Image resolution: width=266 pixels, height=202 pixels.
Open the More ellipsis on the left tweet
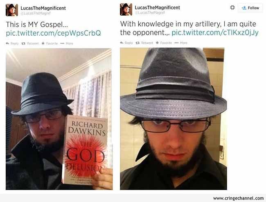(x=62, y=44)
